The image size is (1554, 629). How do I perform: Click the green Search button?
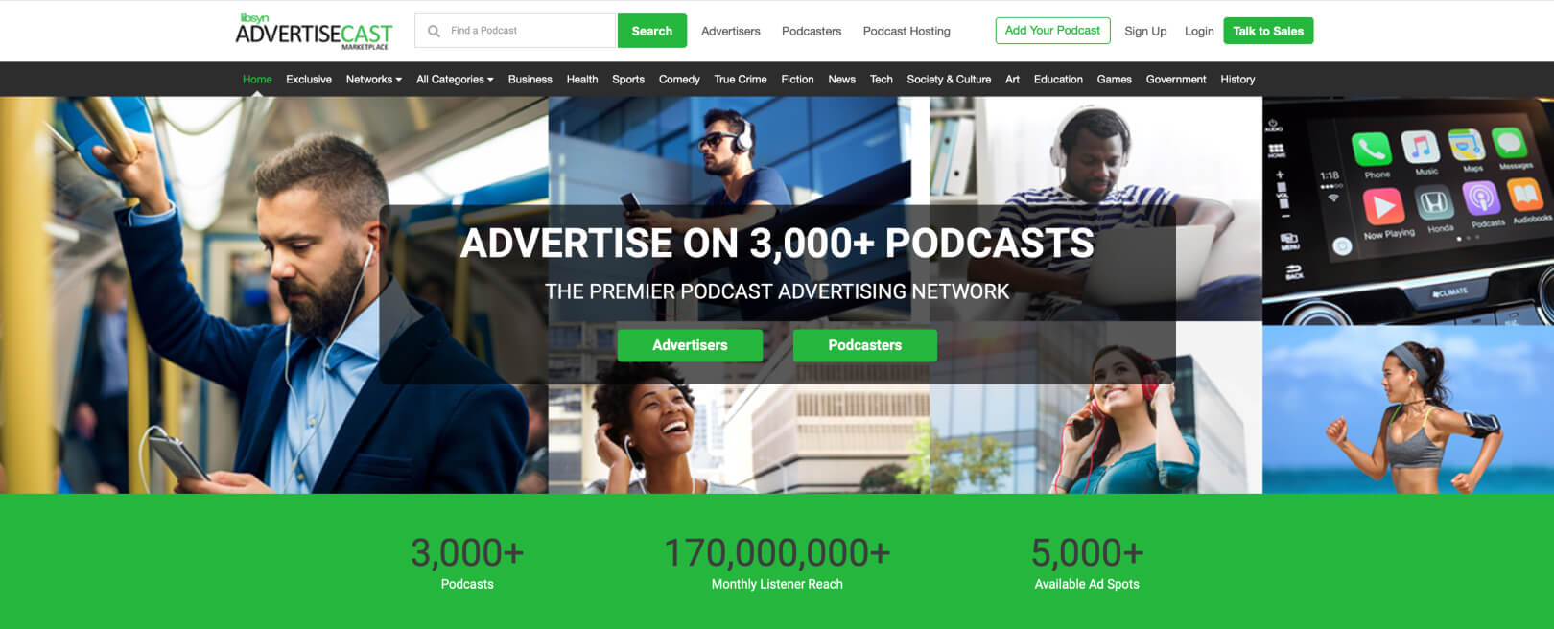[652, 31]
